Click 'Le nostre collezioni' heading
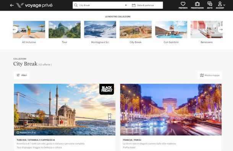Viewport: 233px width, 151px height. [118, 17]
